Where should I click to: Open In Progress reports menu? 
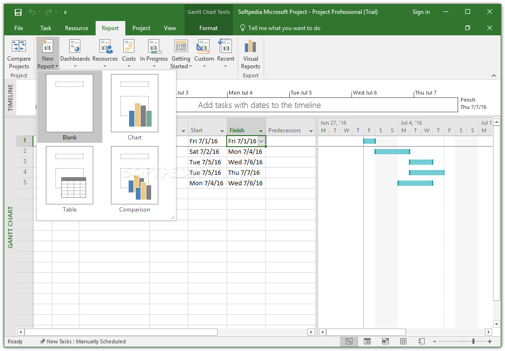point(154,54)
